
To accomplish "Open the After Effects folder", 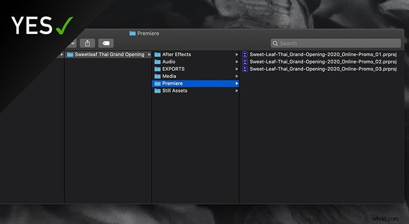I will pyautogui.click(x=196, y=55).
